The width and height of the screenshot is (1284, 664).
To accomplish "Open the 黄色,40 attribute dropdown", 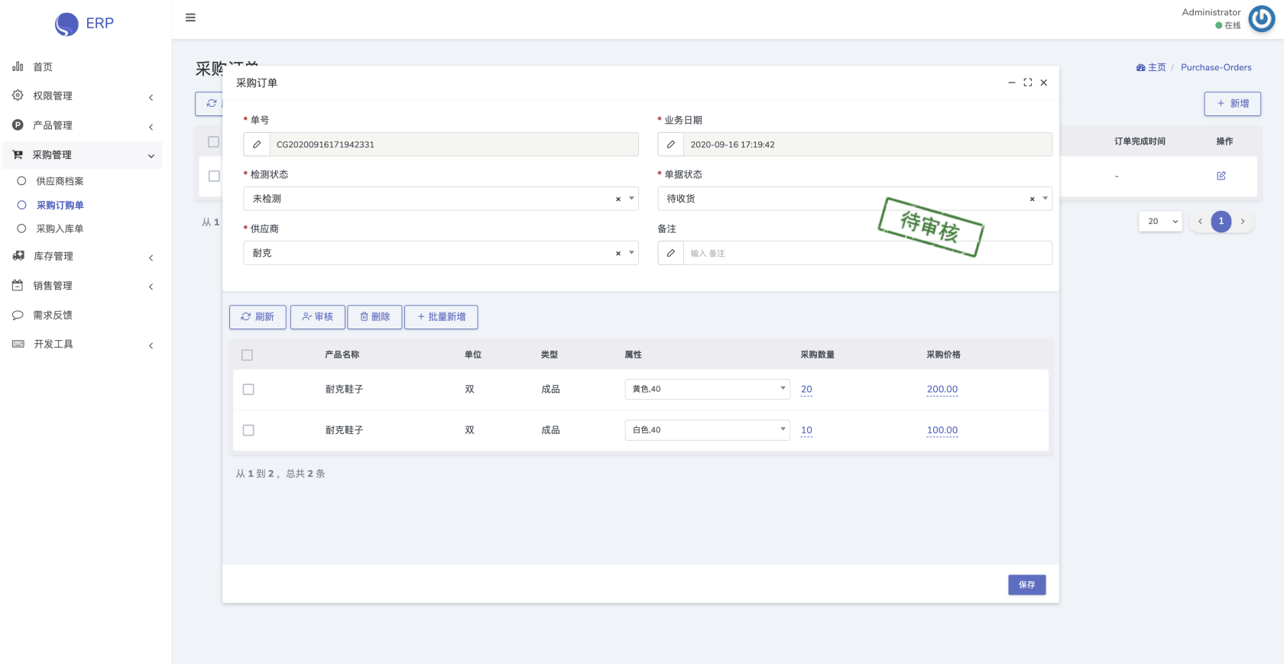I will coord(707,389).
